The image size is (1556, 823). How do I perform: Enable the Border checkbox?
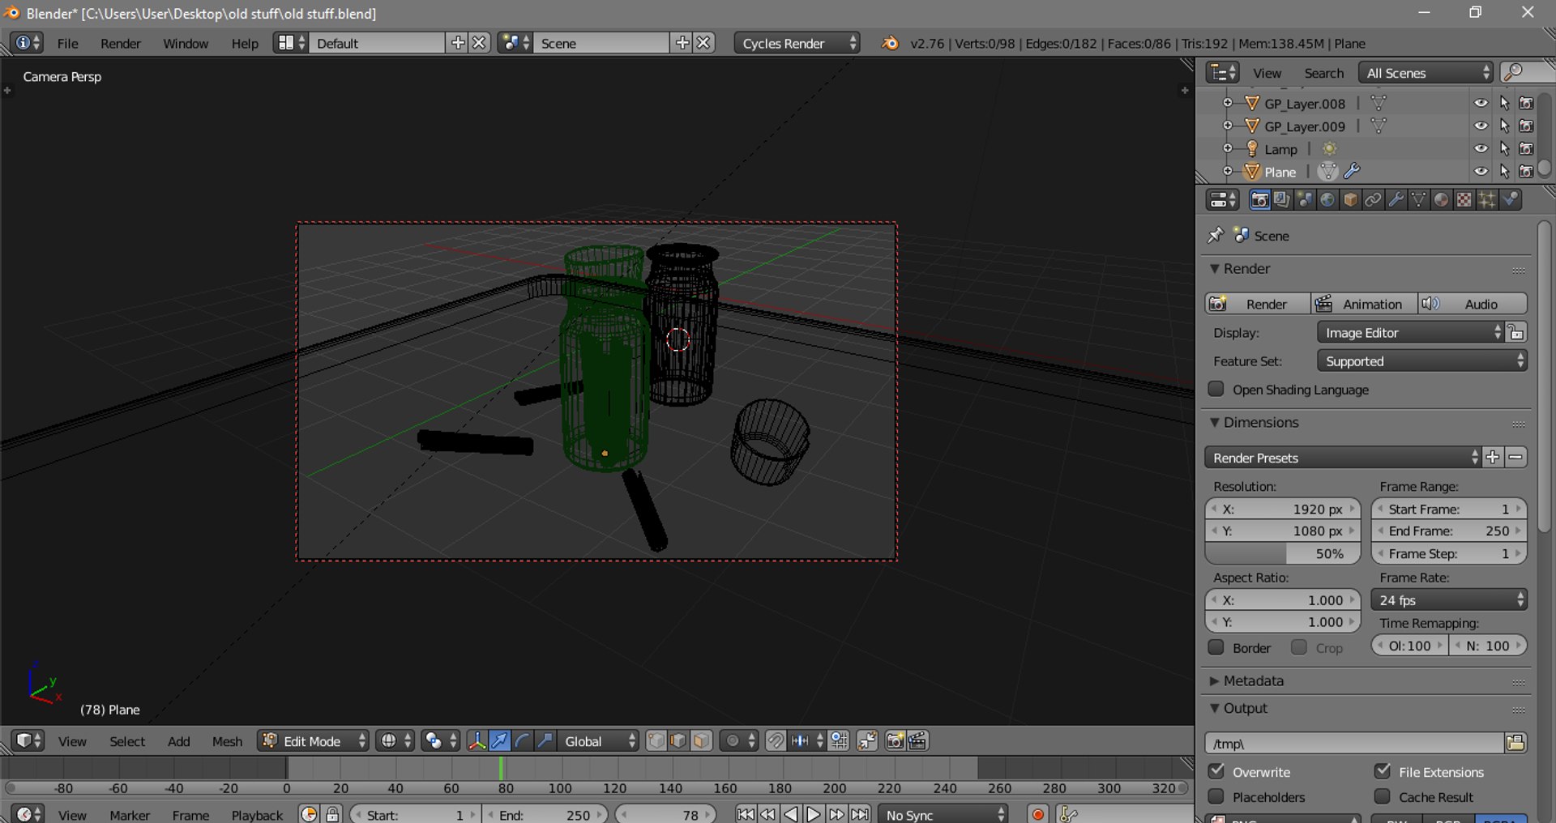click(x=1216, y=647)
